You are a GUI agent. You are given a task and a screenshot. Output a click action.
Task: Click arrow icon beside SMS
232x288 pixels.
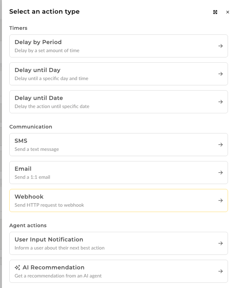[x=220, y=145]
